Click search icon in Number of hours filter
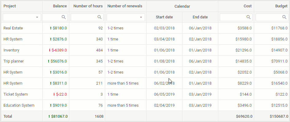 point(100,17)
